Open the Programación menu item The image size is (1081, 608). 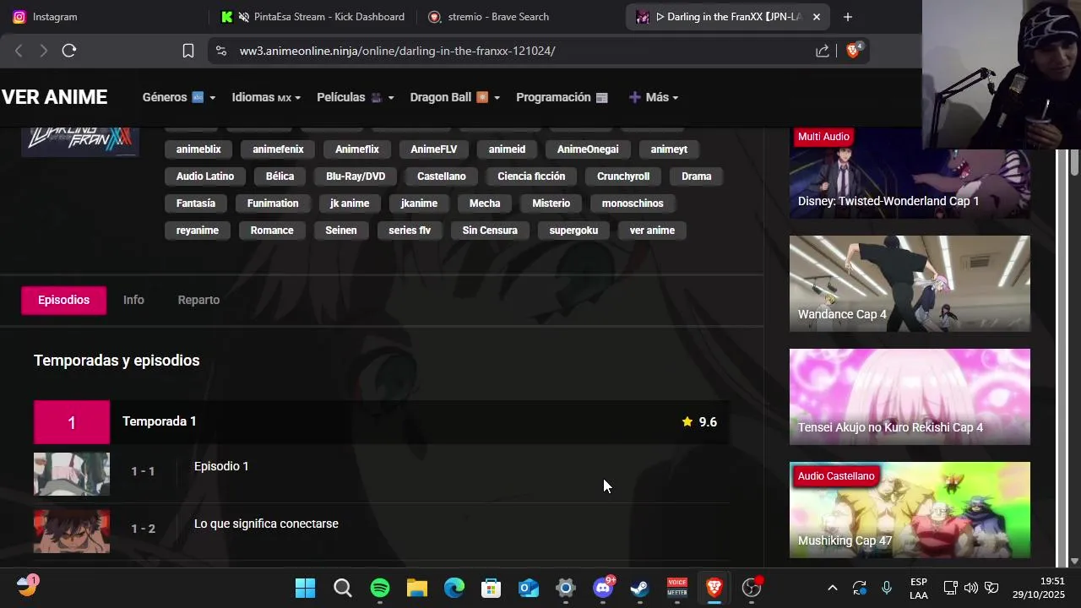click(x=562, y=97)
